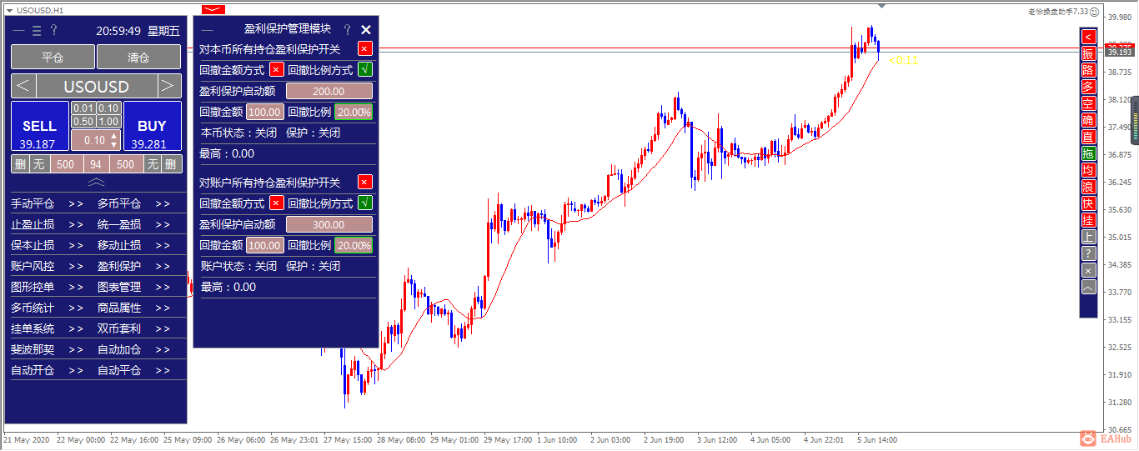Click the EAHub logo at bottom right
The image size is (1139, 451).
tap(1106, 438)
